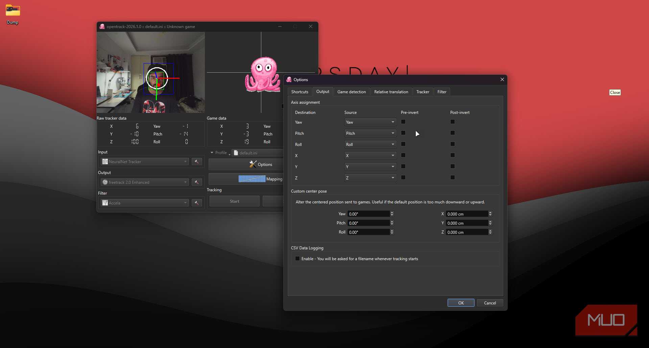
Task: Adjust custom center Roll spinner arrows
Action: 392,232
